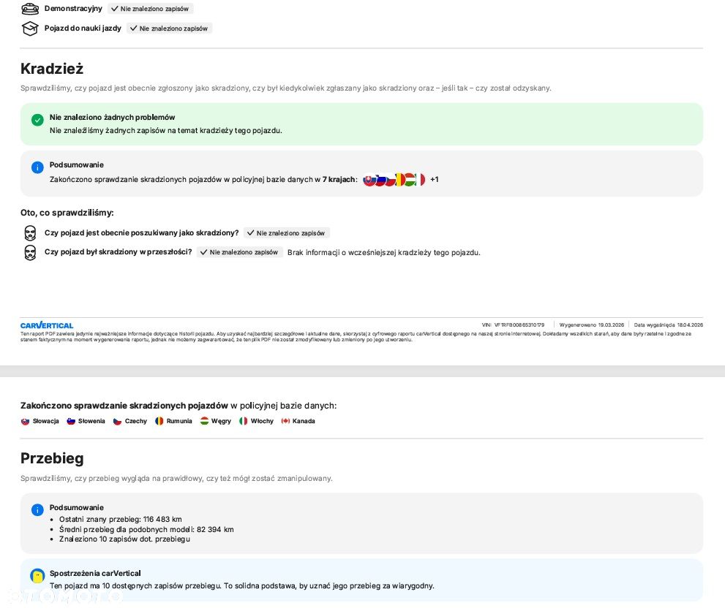Click the green checkmark icon in Kradzież section
Screen dimensions: 725x611
[x=37, y=120]
